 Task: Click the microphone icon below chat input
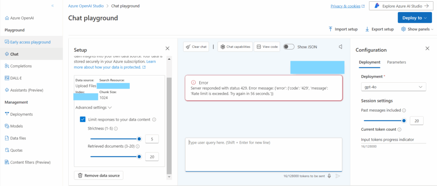329,176
